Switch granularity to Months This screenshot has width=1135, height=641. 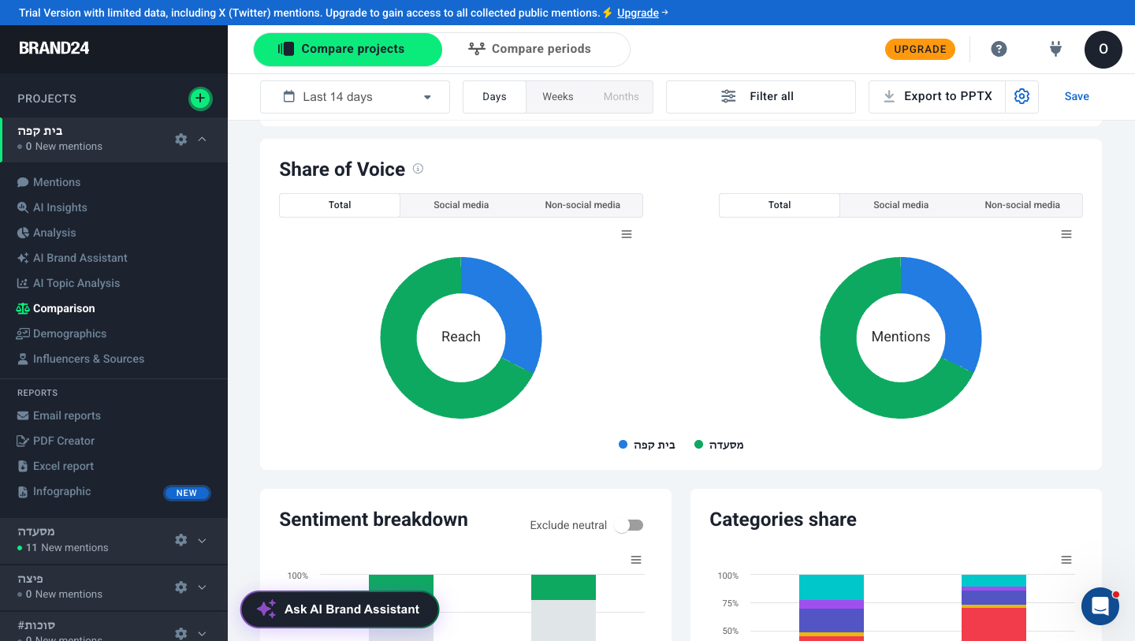(621, 96)
